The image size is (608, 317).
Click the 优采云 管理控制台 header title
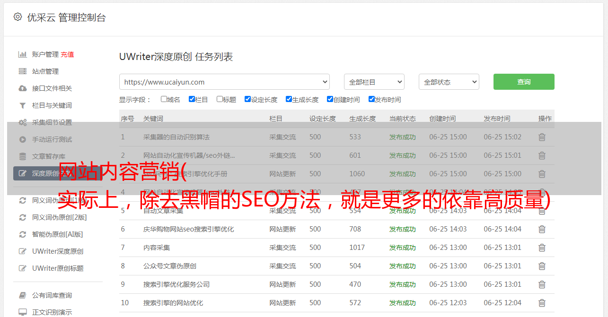pos(66,17)
